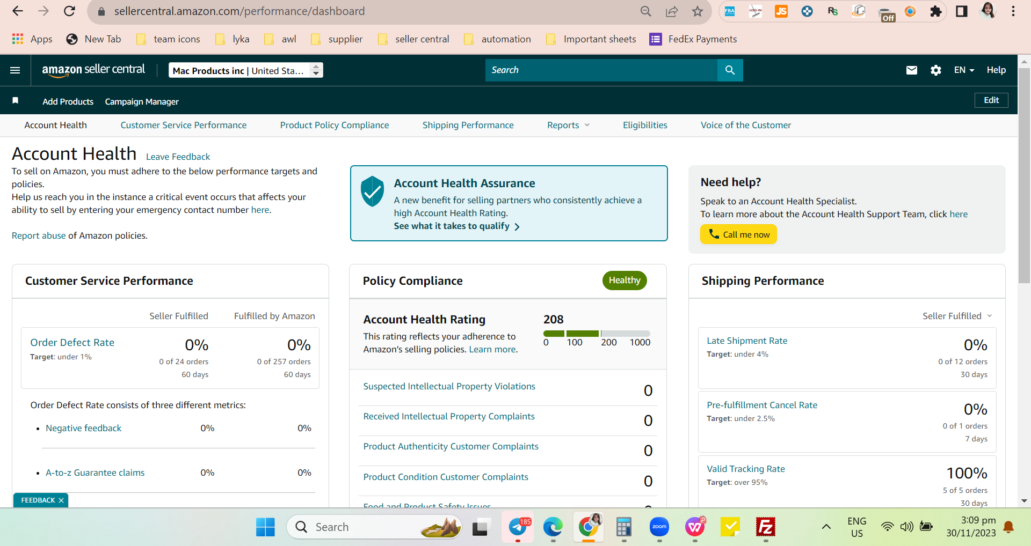
Task: Switch to the Account Health tab
Action: (x=56, y=125)
